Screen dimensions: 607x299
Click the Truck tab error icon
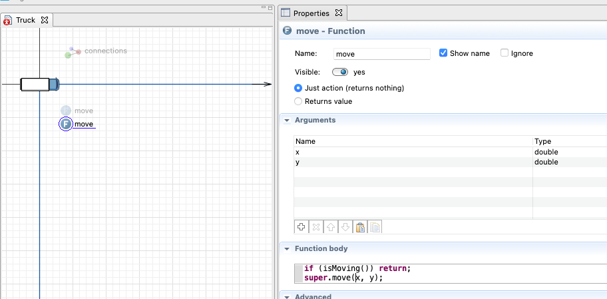[8, 20]
